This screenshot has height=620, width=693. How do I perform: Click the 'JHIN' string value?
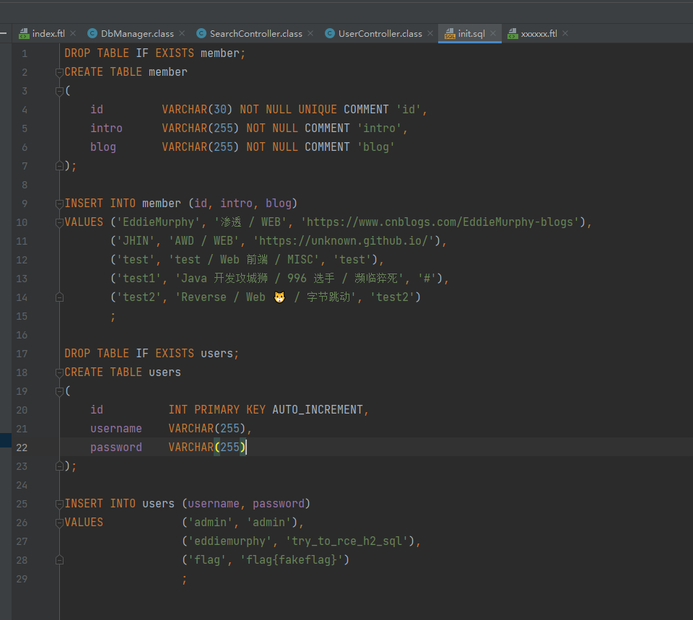[136, 241]
